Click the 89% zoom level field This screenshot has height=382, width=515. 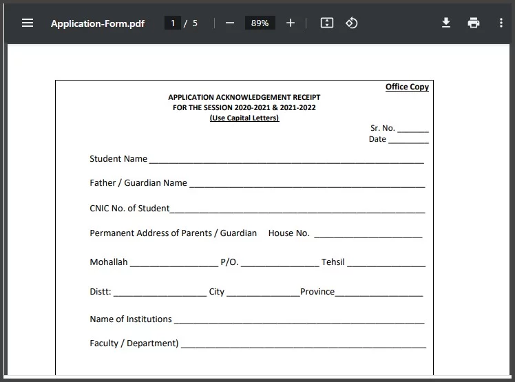pos(260,23)
